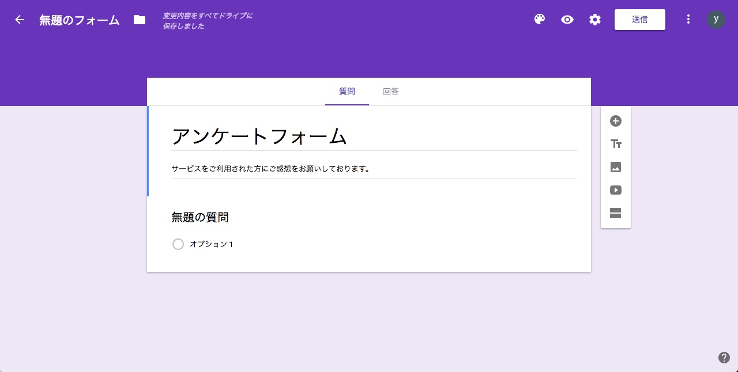
Task: Go back using the left arrow icon
Action: [x=20, y=20]
